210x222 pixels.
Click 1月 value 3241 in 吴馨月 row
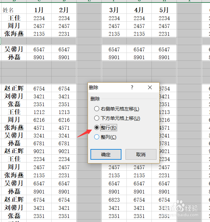(x=39, y=135)
